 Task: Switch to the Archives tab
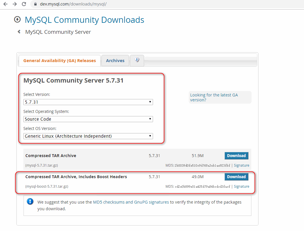115,61
